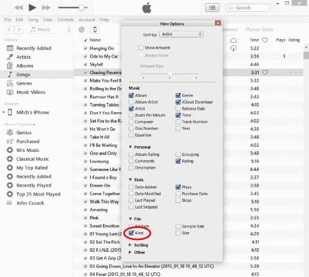The image size is (309, 277).
Task: Click the iPhone device button in the toolbar
Action: click(x=95, y=29)
